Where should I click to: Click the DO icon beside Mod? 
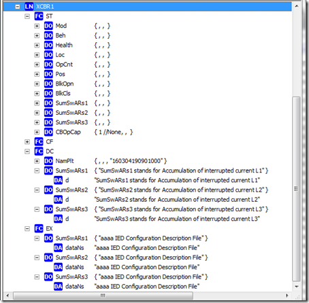pyautogui.click(x=48, y=26)
